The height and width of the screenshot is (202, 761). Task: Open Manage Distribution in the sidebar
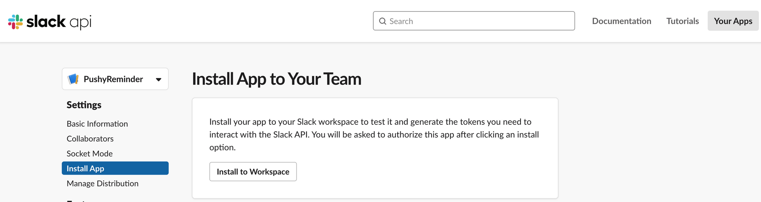[102, 183]
